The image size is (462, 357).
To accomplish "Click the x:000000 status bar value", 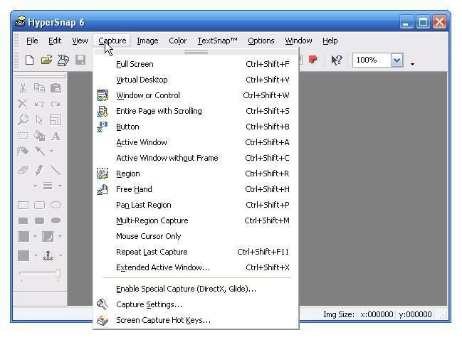I will (377, 314).
